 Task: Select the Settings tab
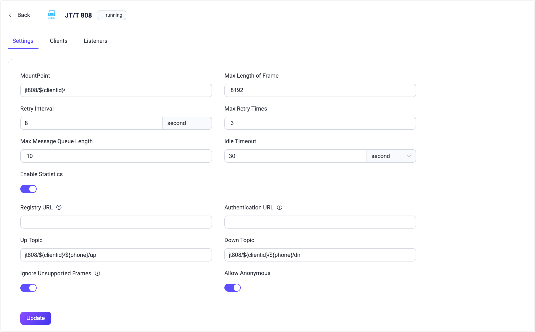click(x=23, y=41)
